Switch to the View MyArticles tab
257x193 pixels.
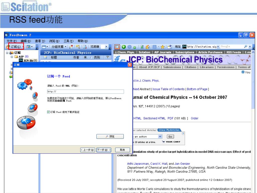[169, 130]
